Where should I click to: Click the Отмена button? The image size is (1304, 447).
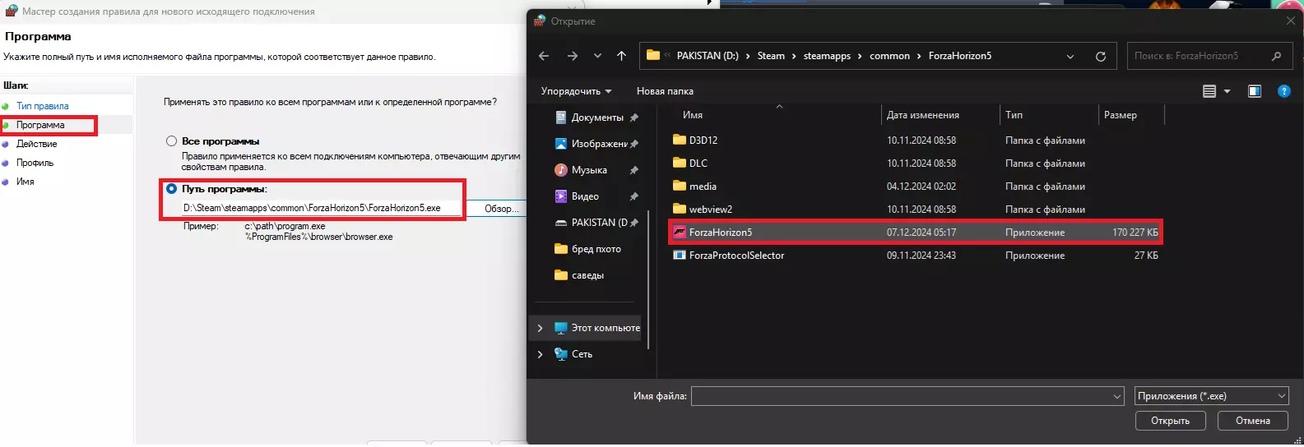(1253, 421)
